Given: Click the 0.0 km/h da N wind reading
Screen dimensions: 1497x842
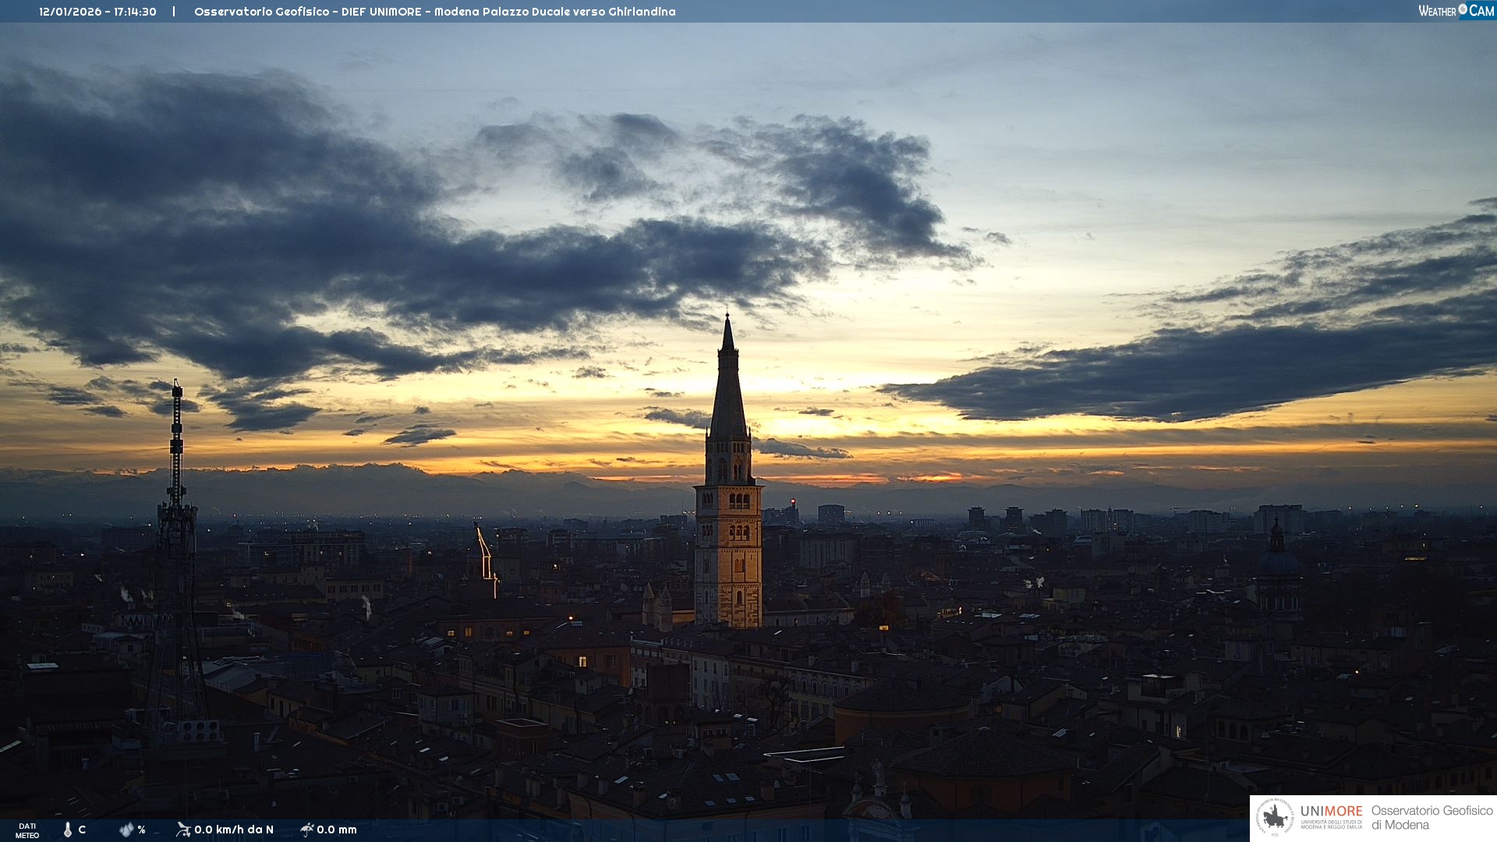Looking at the screenshot, I should coord(234,830).
